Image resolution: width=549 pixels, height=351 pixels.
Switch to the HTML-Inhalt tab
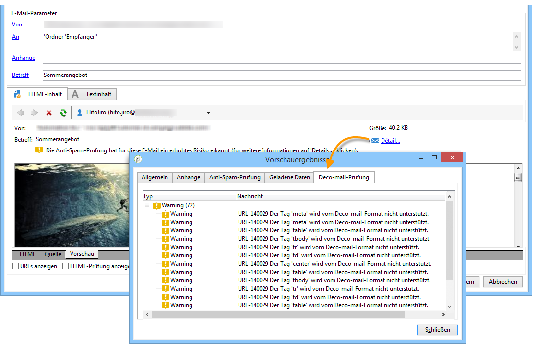click(37, 94)
